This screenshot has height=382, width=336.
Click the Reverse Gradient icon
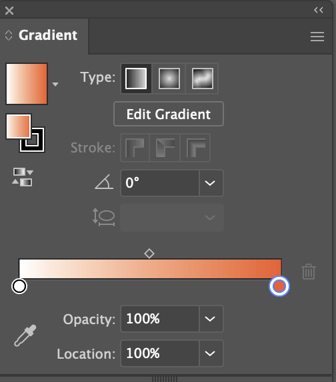(23, 177)
